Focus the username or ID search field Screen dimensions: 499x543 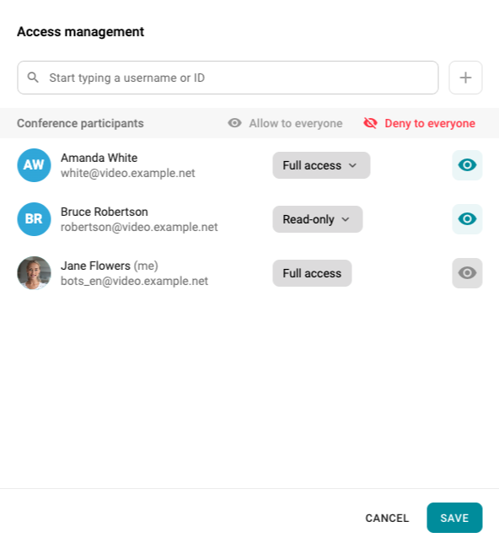(228, 78)
